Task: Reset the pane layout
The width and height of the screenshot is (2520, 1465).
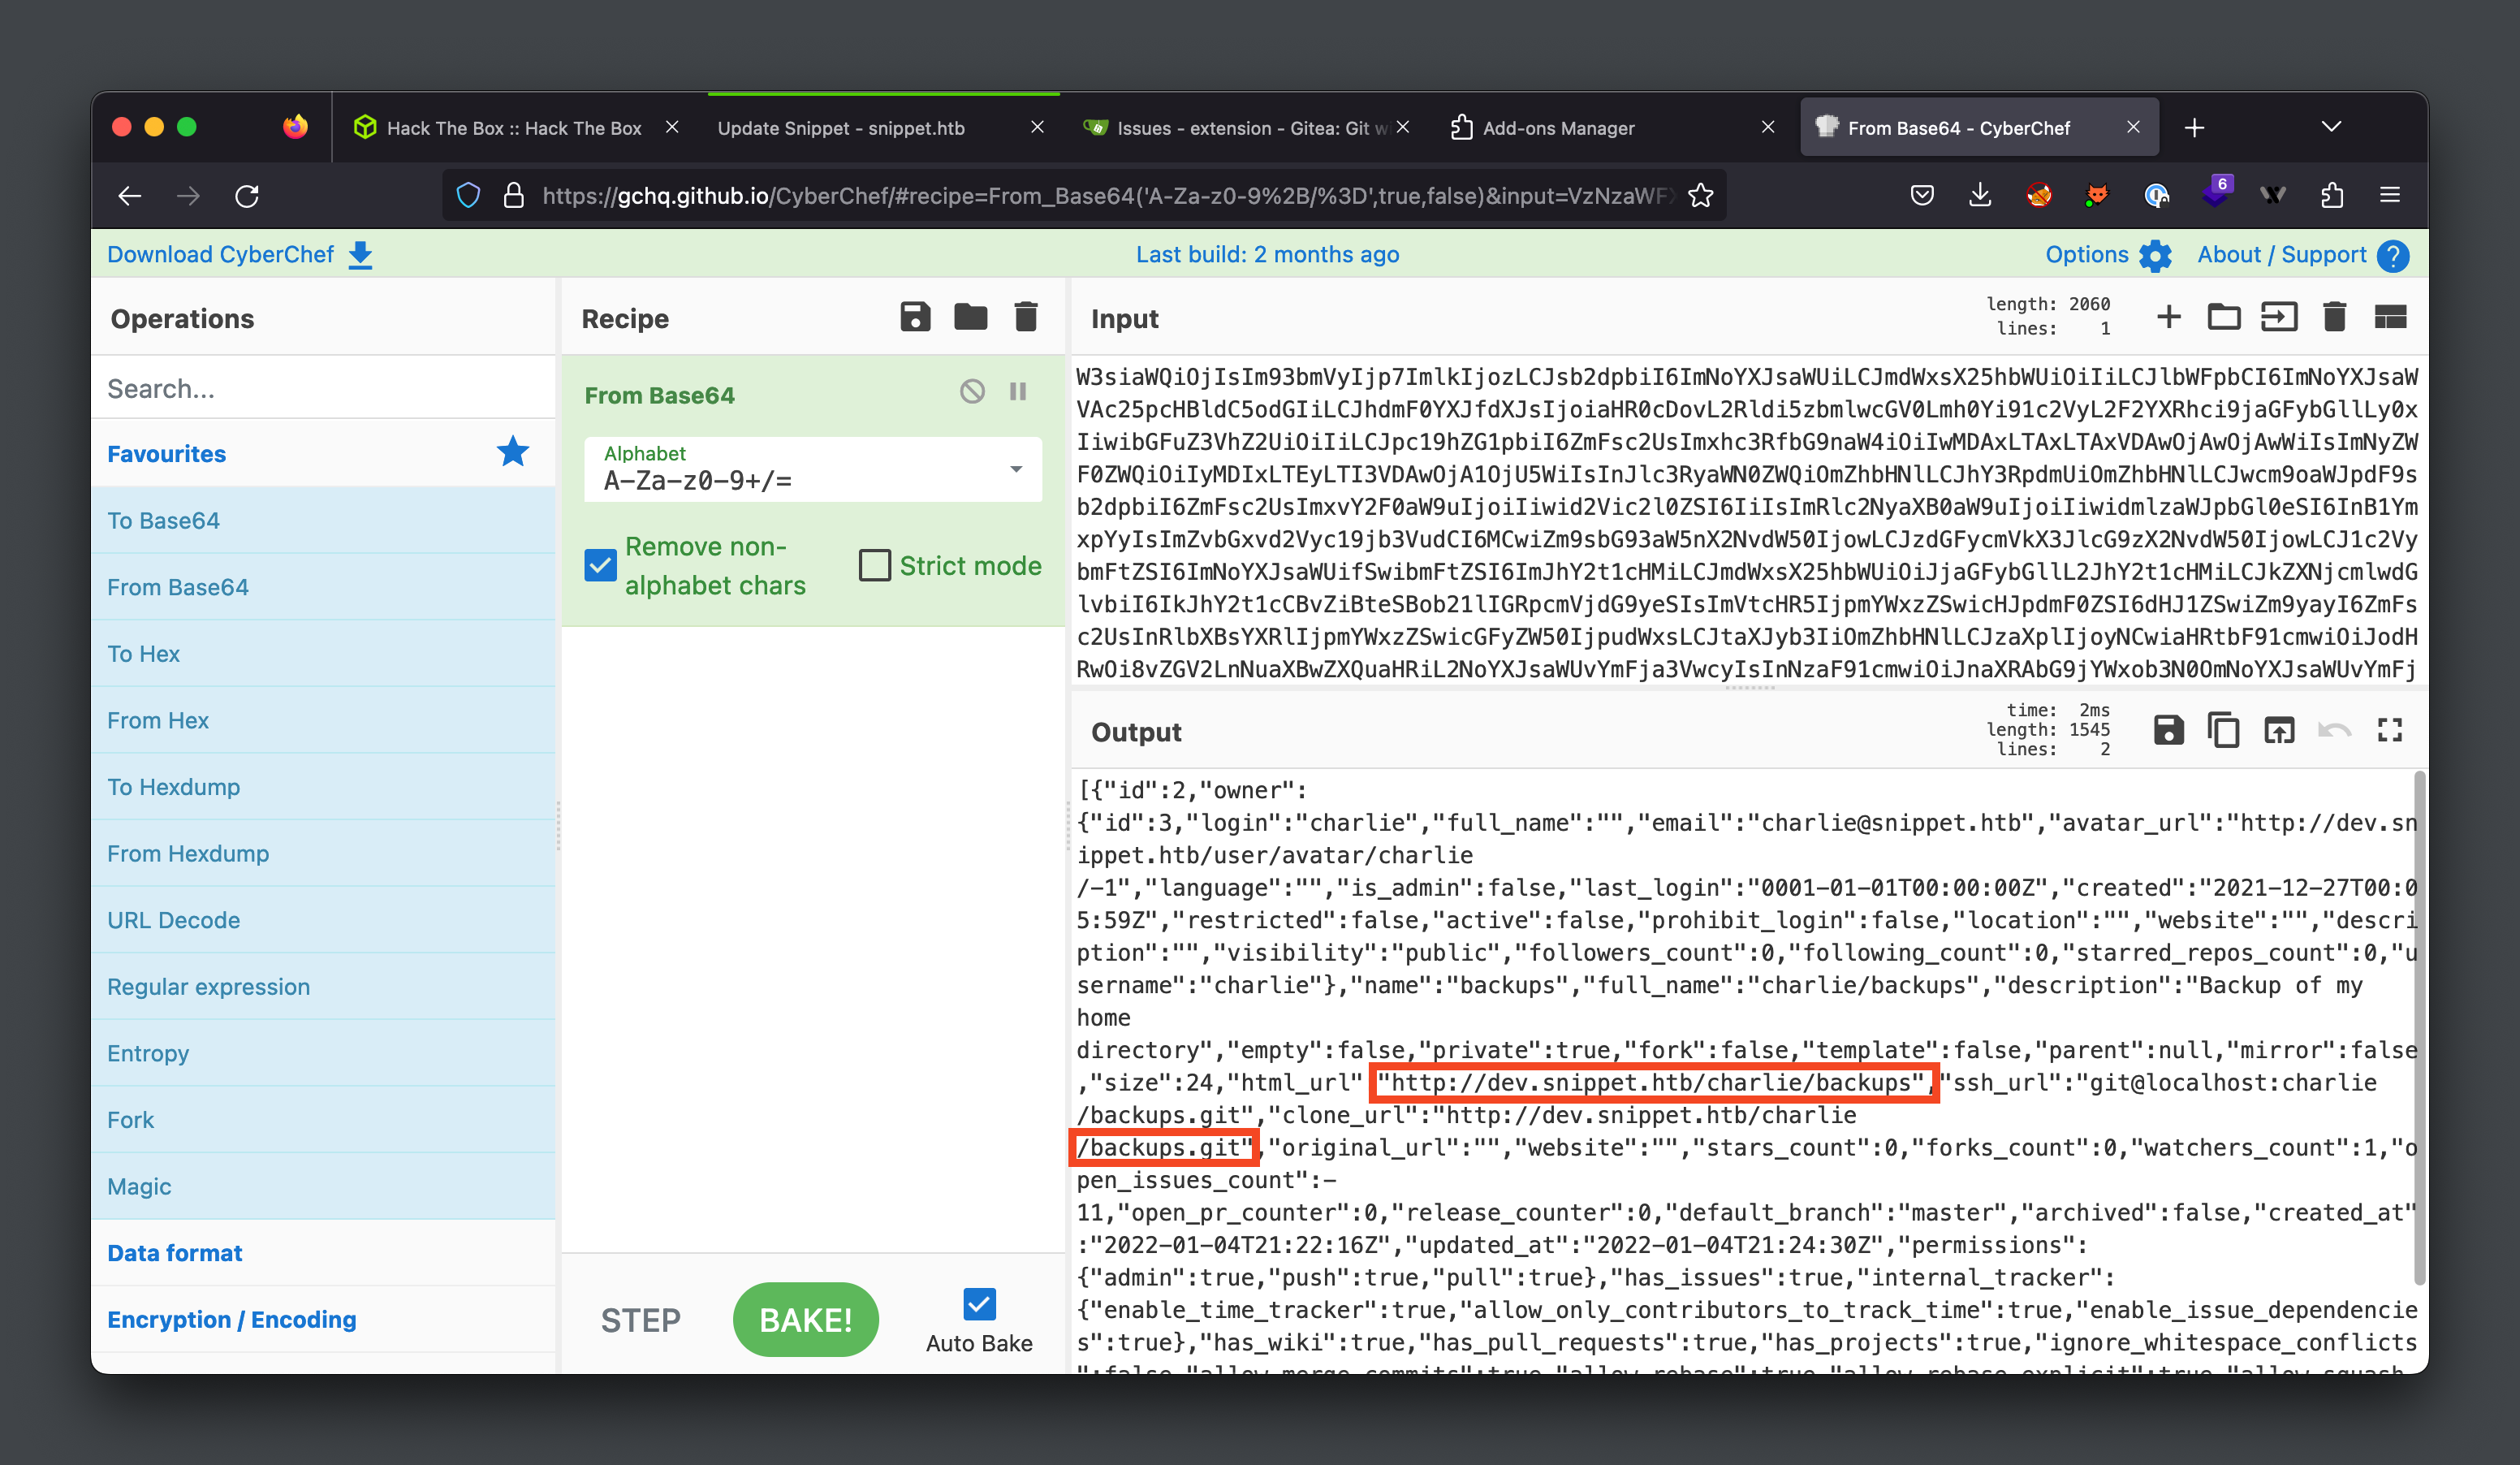Action: click(2390, 318)
